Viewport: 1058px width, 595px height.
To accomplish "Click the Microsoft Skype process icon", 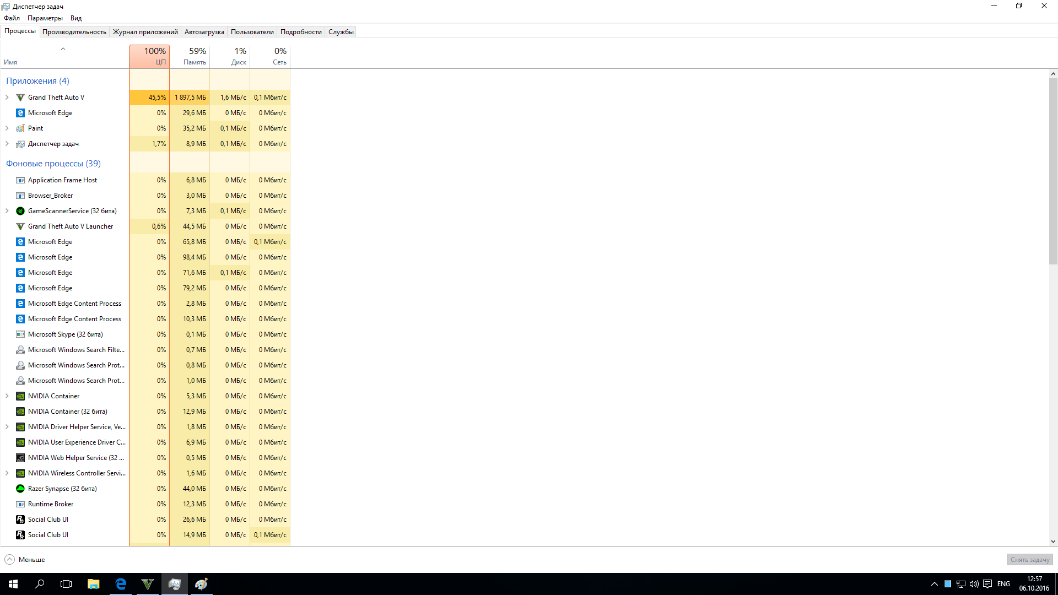I will coord(20,334).
